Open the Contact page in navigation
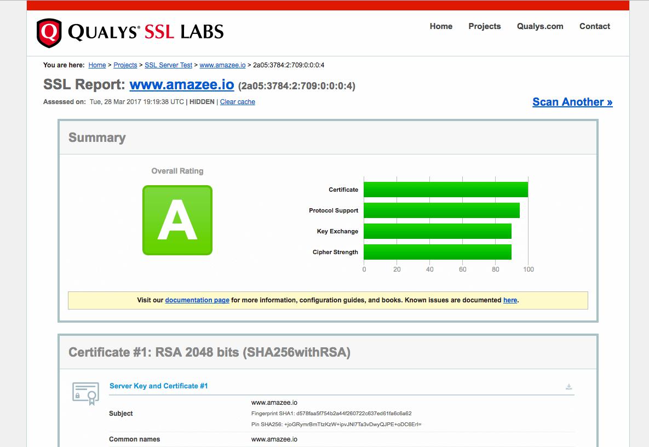The image size is (649, 447). click(594, 26)
